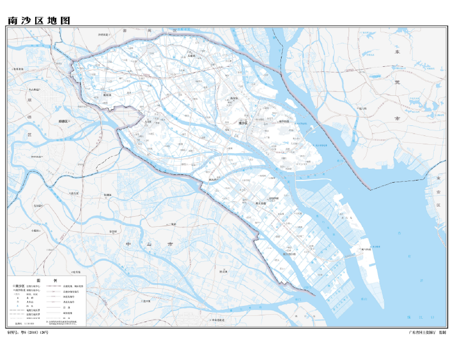Click the blue anchor symbol in the legend
Viewport: 450px width, 341px height.
(x=17, y=306)
